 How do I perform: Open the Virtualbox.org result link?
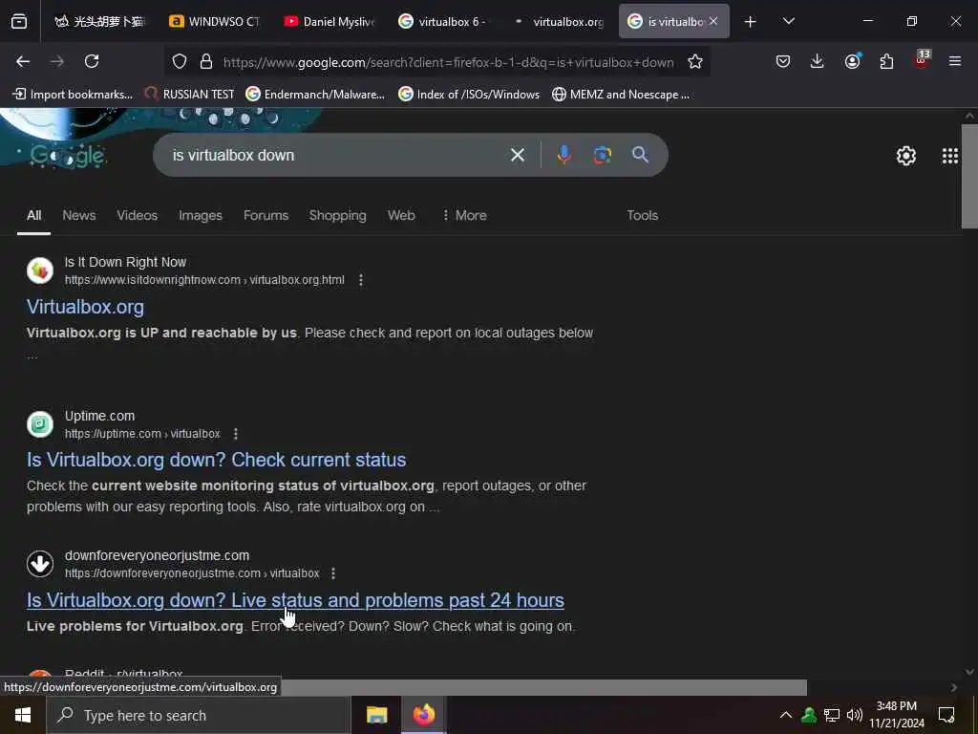(x=85, y=307)
